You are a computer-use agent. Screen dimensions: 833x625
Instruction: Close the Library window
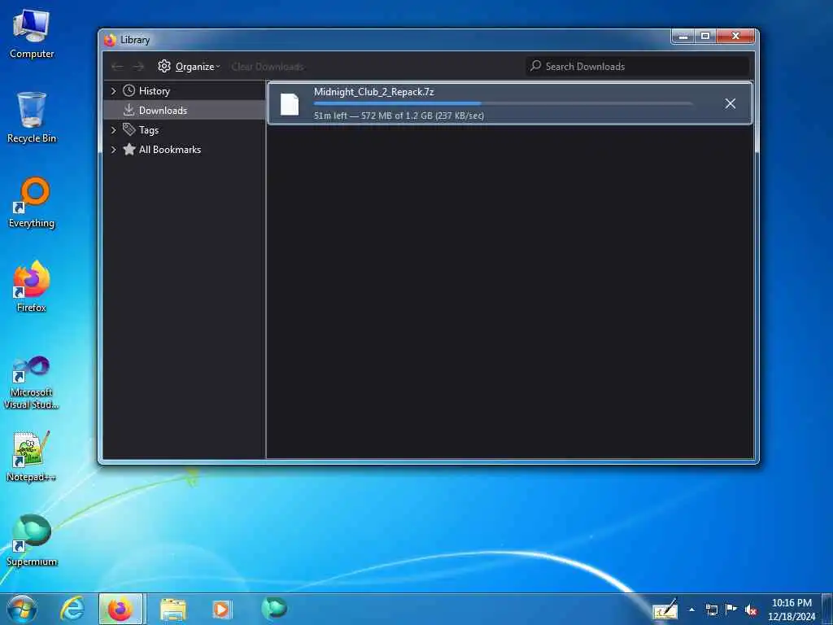735,36
